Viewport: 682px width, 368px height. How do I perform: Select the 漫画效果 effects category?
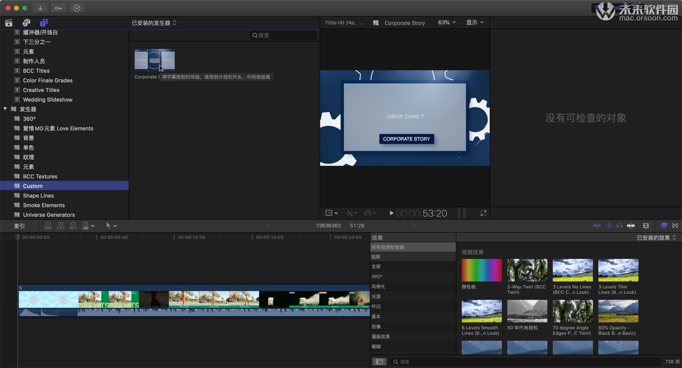(x=413, y=337)
